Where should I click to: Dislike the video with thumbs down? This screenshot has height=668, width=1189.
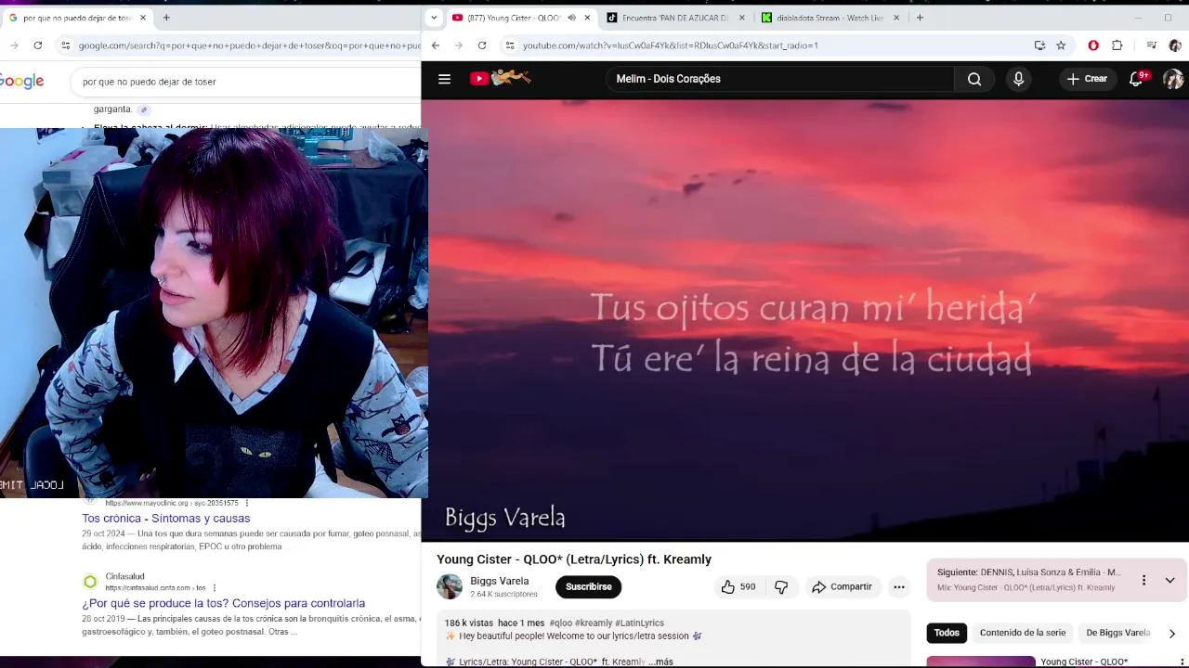coord(781,586)
